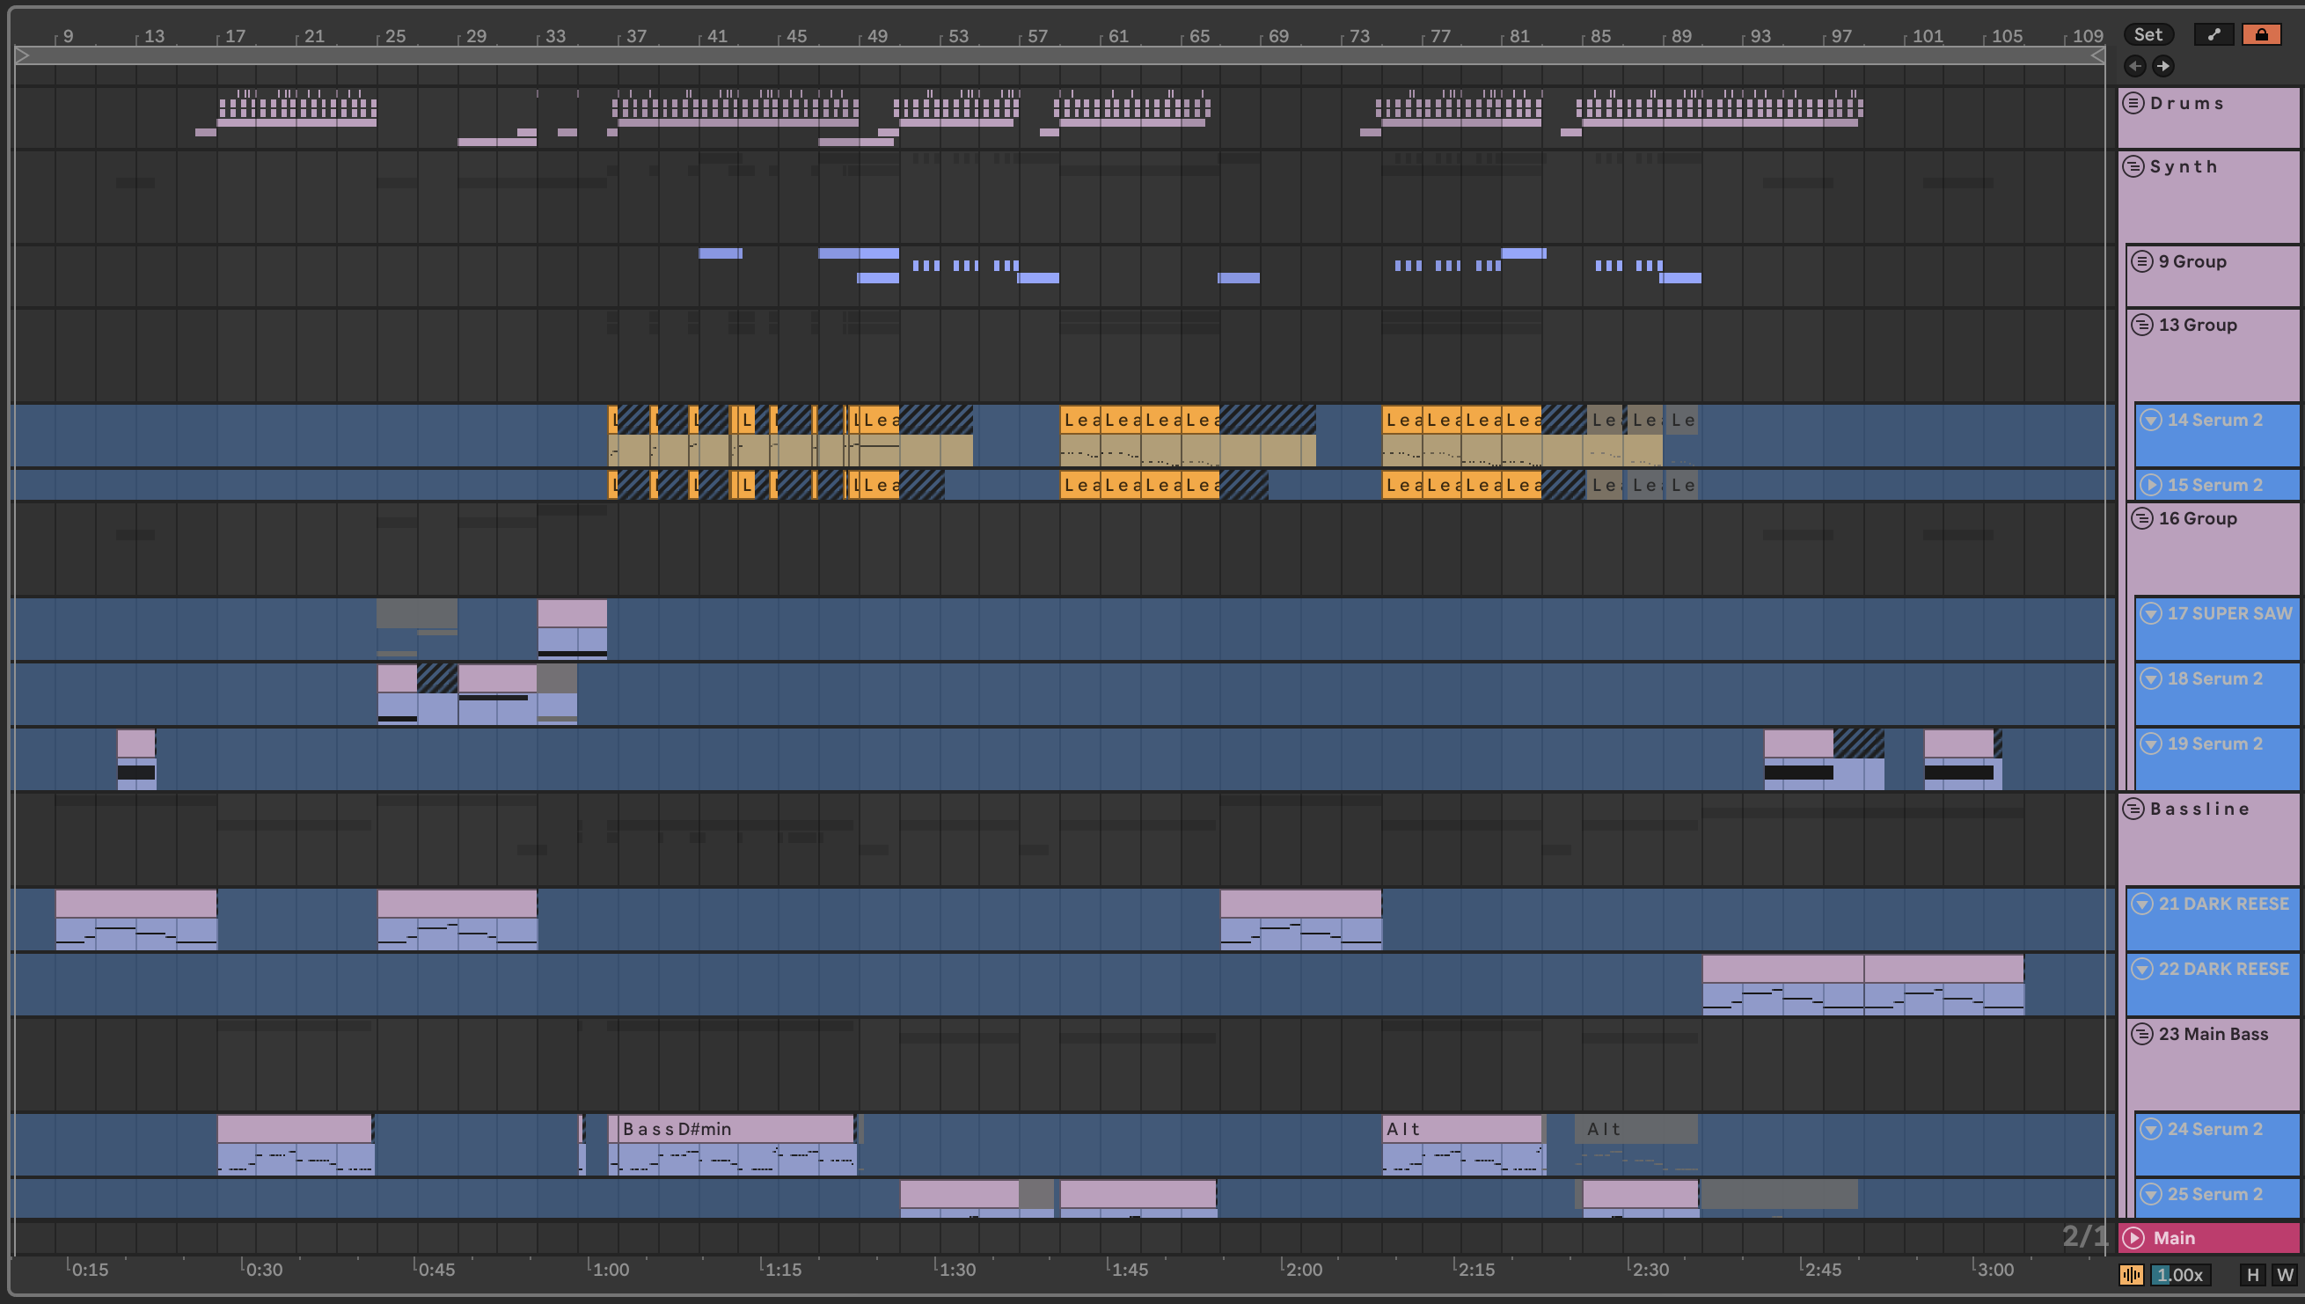This screenshot has width=2305, height=1304.
Task: Fold the Synth group track
Action: click(x=2134, y=166)
